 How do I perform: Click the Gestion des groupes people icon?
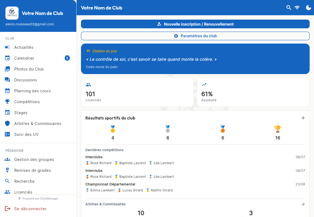click(x=7, y=159)
